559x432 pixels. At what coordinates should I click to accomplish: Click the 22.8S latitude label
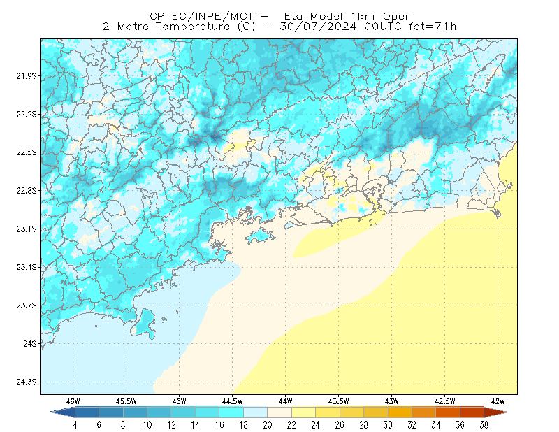pos(26,191)
